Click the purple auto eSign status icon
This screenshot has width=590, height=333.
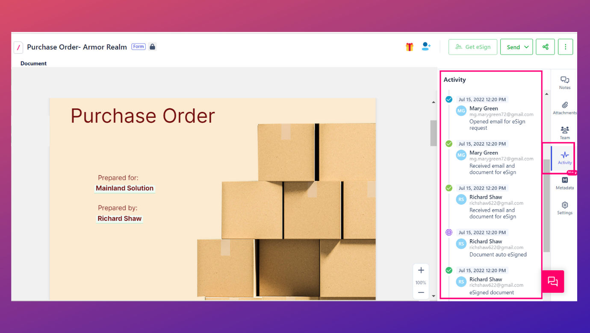click(x=449, y=232)
